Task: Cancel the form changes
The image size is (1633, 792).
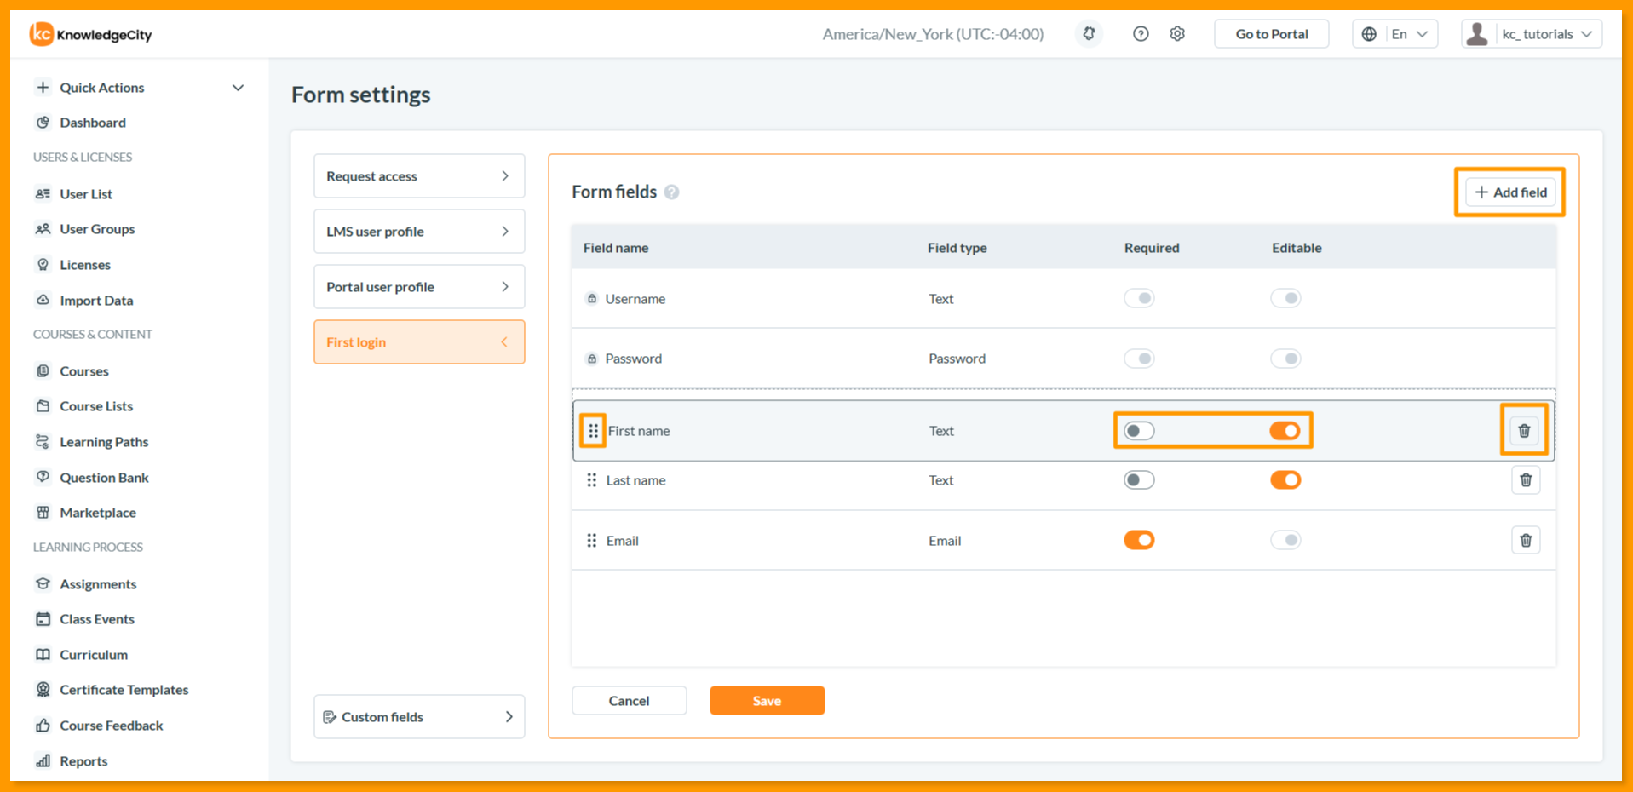Action: click(x=629, y=701)
